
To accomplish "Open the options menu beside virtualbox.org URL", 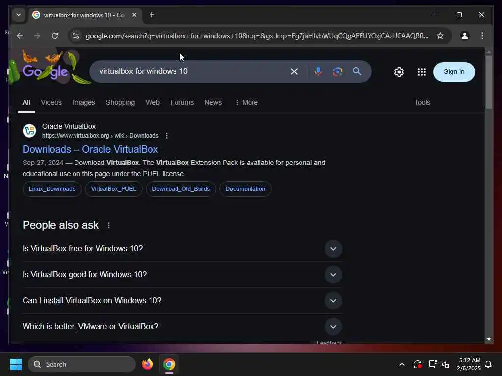I will (167, 136).
